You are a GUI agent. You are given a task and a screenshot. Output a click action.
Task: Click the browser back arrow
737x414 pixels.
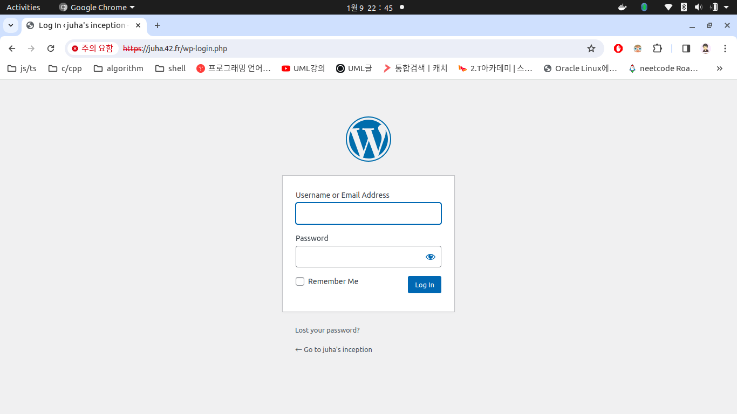[x=12, y=49]
